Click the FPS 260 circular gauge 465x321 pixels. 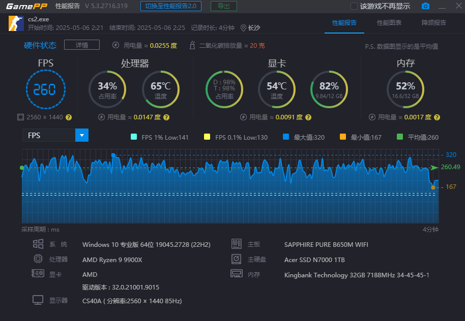[x=46, y=89]
